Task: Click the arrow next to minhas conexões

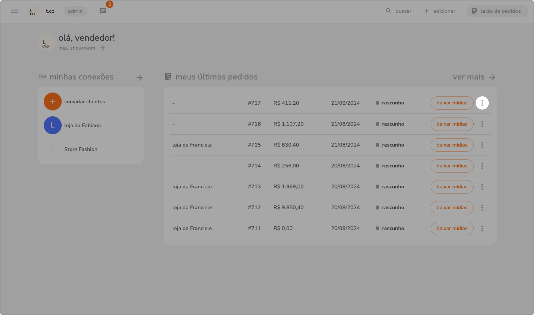Action: pos(139,77)
